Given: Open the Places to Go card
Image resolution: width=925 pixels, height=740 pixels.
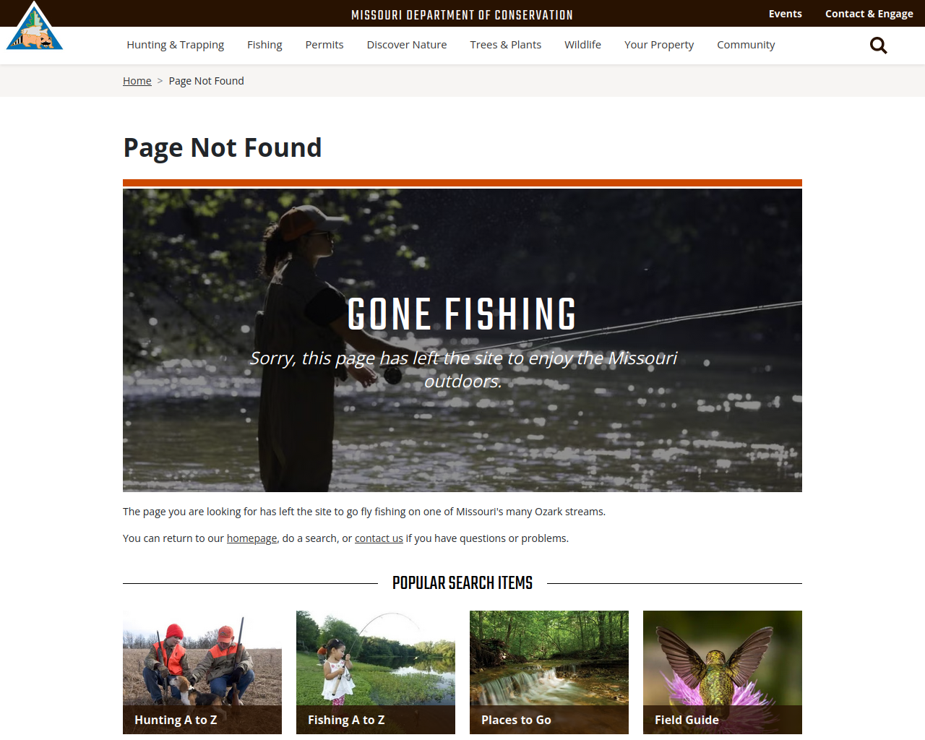Looking at the screenshot, I should click(549, 673).
